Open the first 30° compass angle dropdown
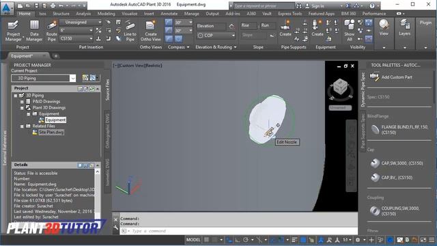Viewport: 437px width, 246px height. tap(184, 22)
